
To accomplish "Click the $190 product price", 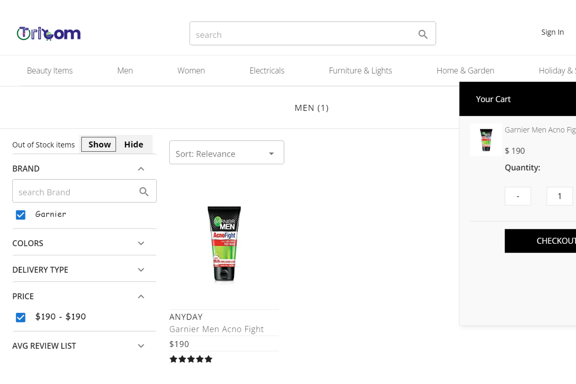I will click(x=179, y=344).
